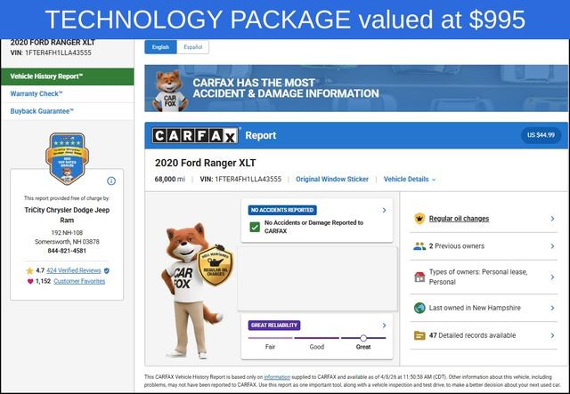
Task: Click the globe icon beside Last owned
Action: point(419,308)
